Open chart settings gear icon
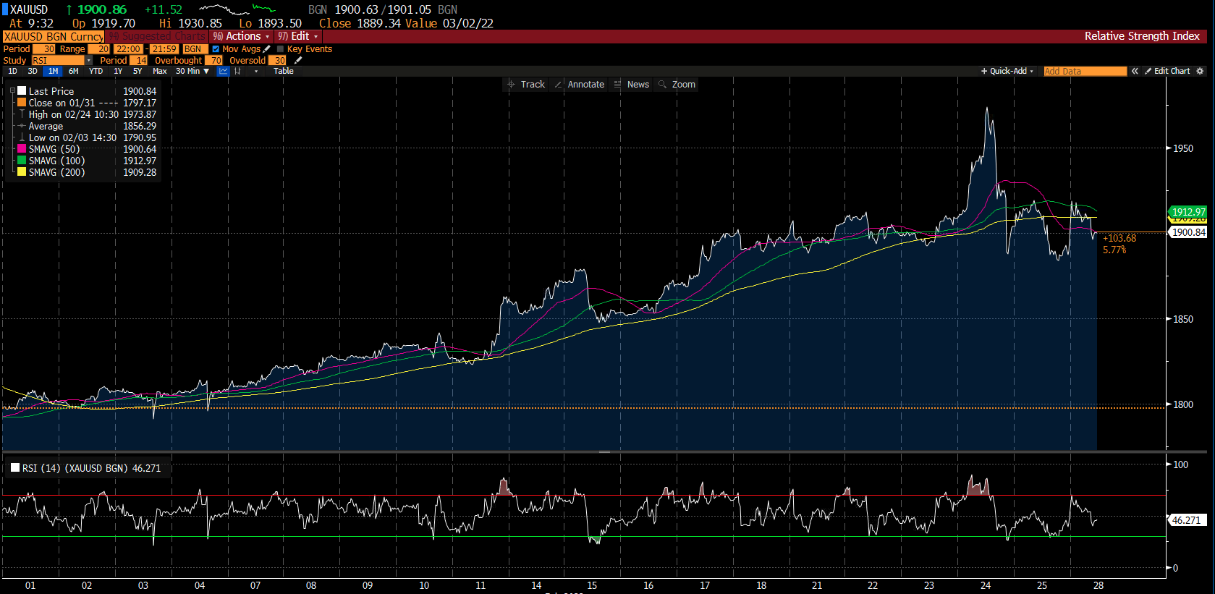Image resolution: width=1215 pixels, height=594 pixels. point(1200,71)
